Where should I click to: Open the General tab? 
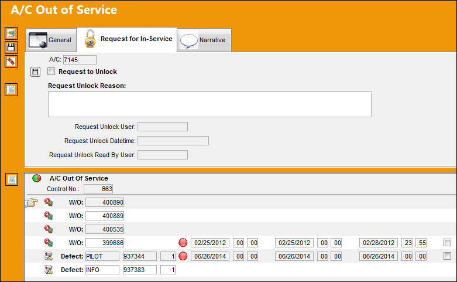[x=51, y=40]
